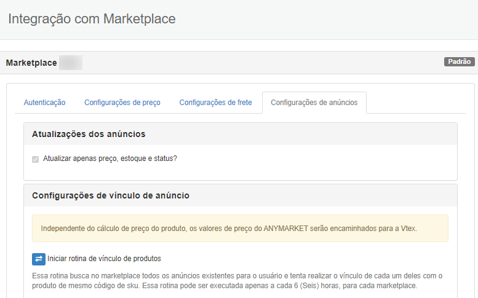This screenshot has width=478, height=298.
Task: Click the 'Integração com Marketplace' page title
Action: (92, 19)
